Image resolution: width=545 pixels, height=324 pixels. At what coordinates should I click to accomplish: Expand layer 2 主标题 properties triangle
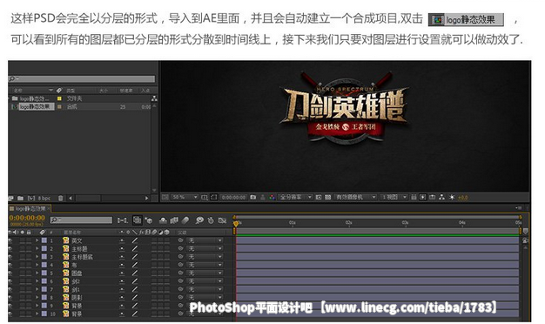[37, 248]
